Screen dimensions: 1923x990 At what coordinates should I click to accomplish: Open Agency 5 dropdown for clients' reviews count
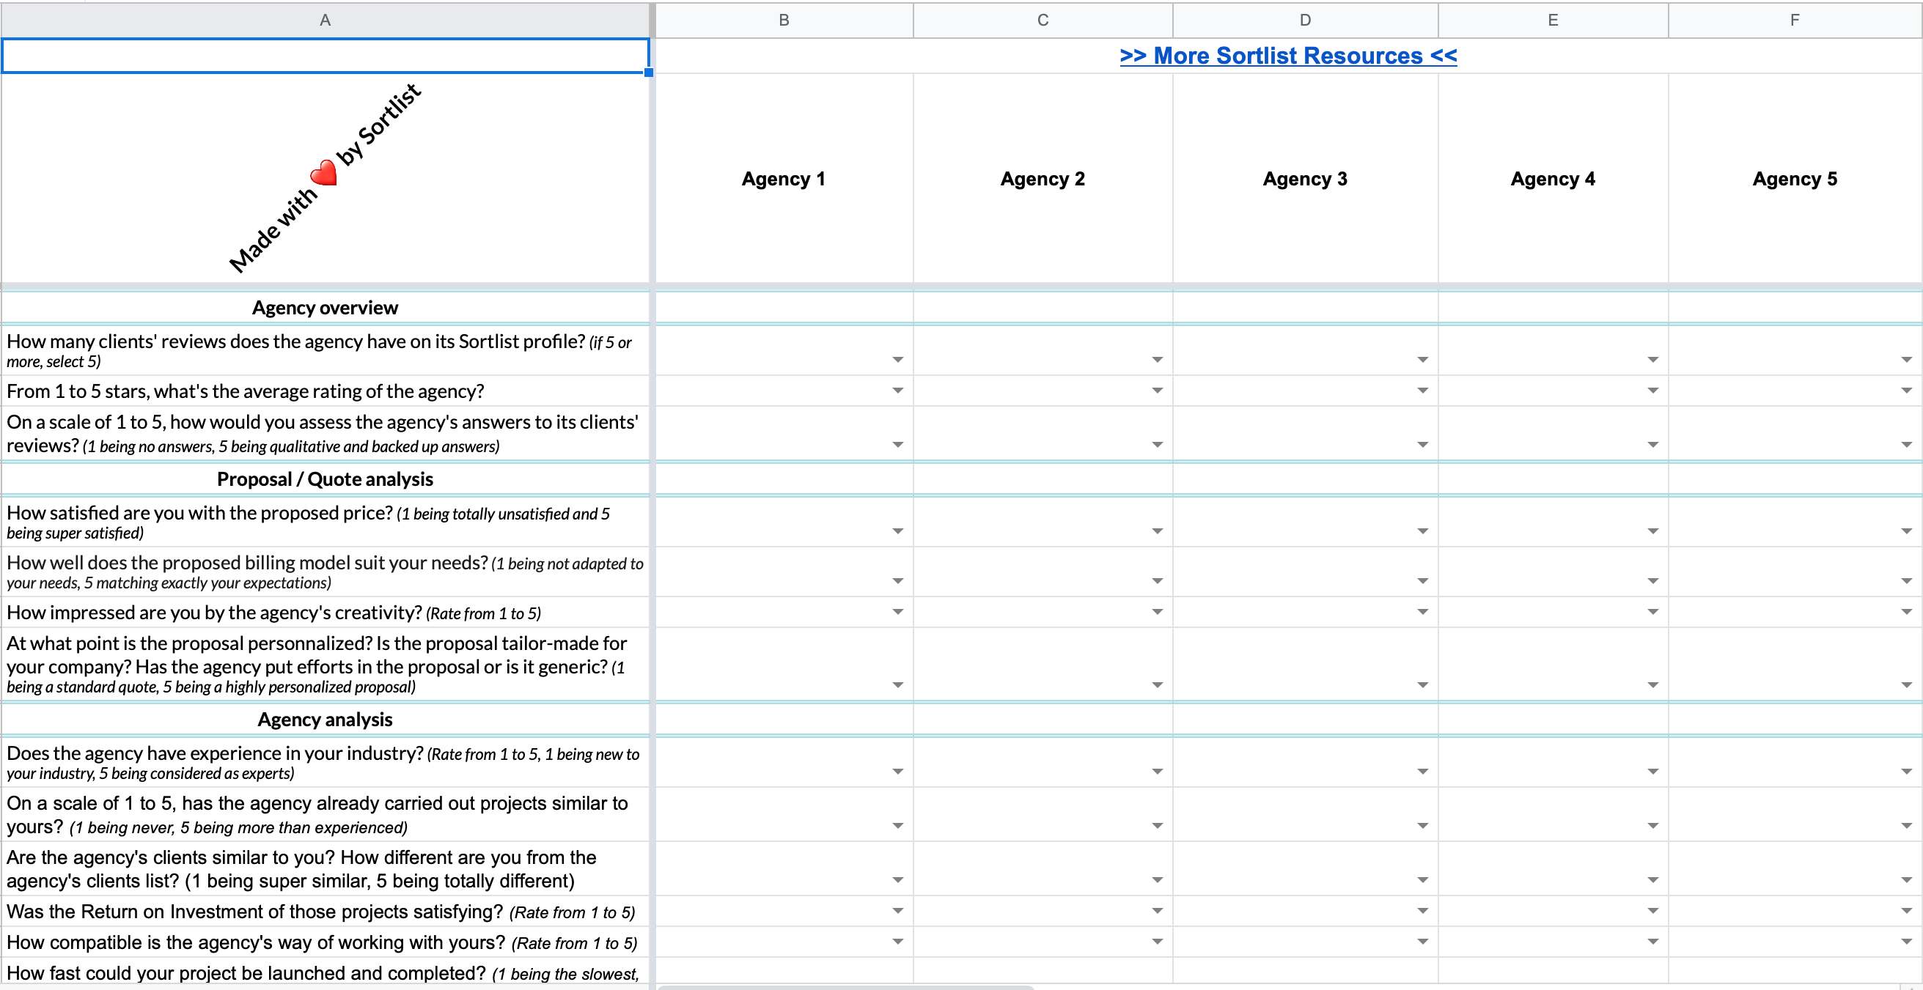pos(1907,360)
